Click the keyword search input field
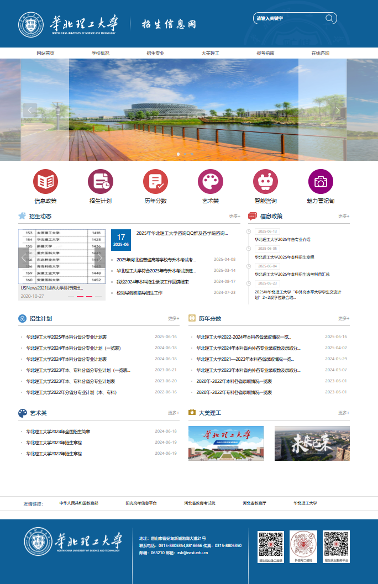Screen dimensions: 378x584 pos(288,18)
